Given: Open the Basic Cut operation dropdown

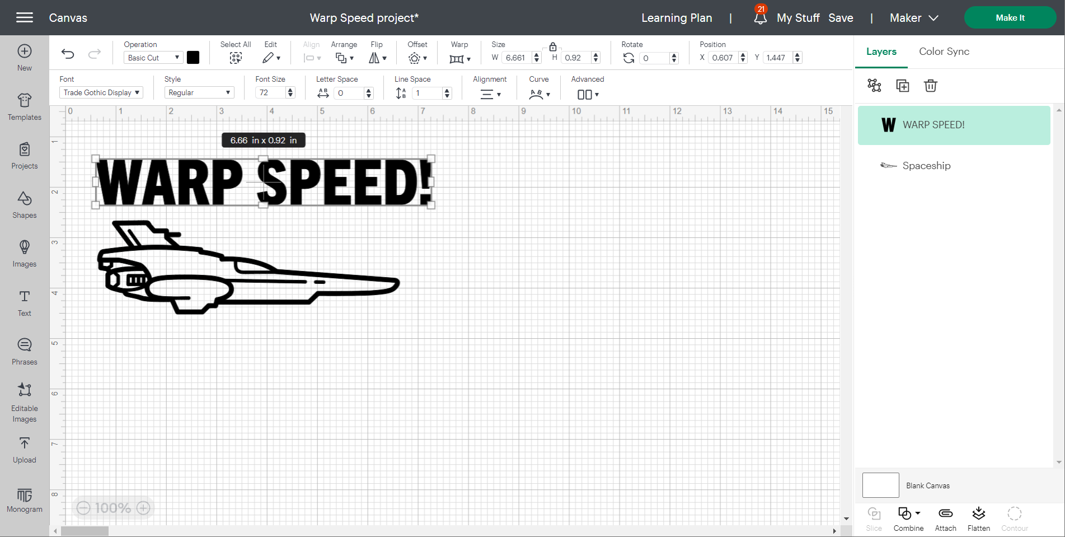Looking at the screenshot, I should [x=152, y=57].
